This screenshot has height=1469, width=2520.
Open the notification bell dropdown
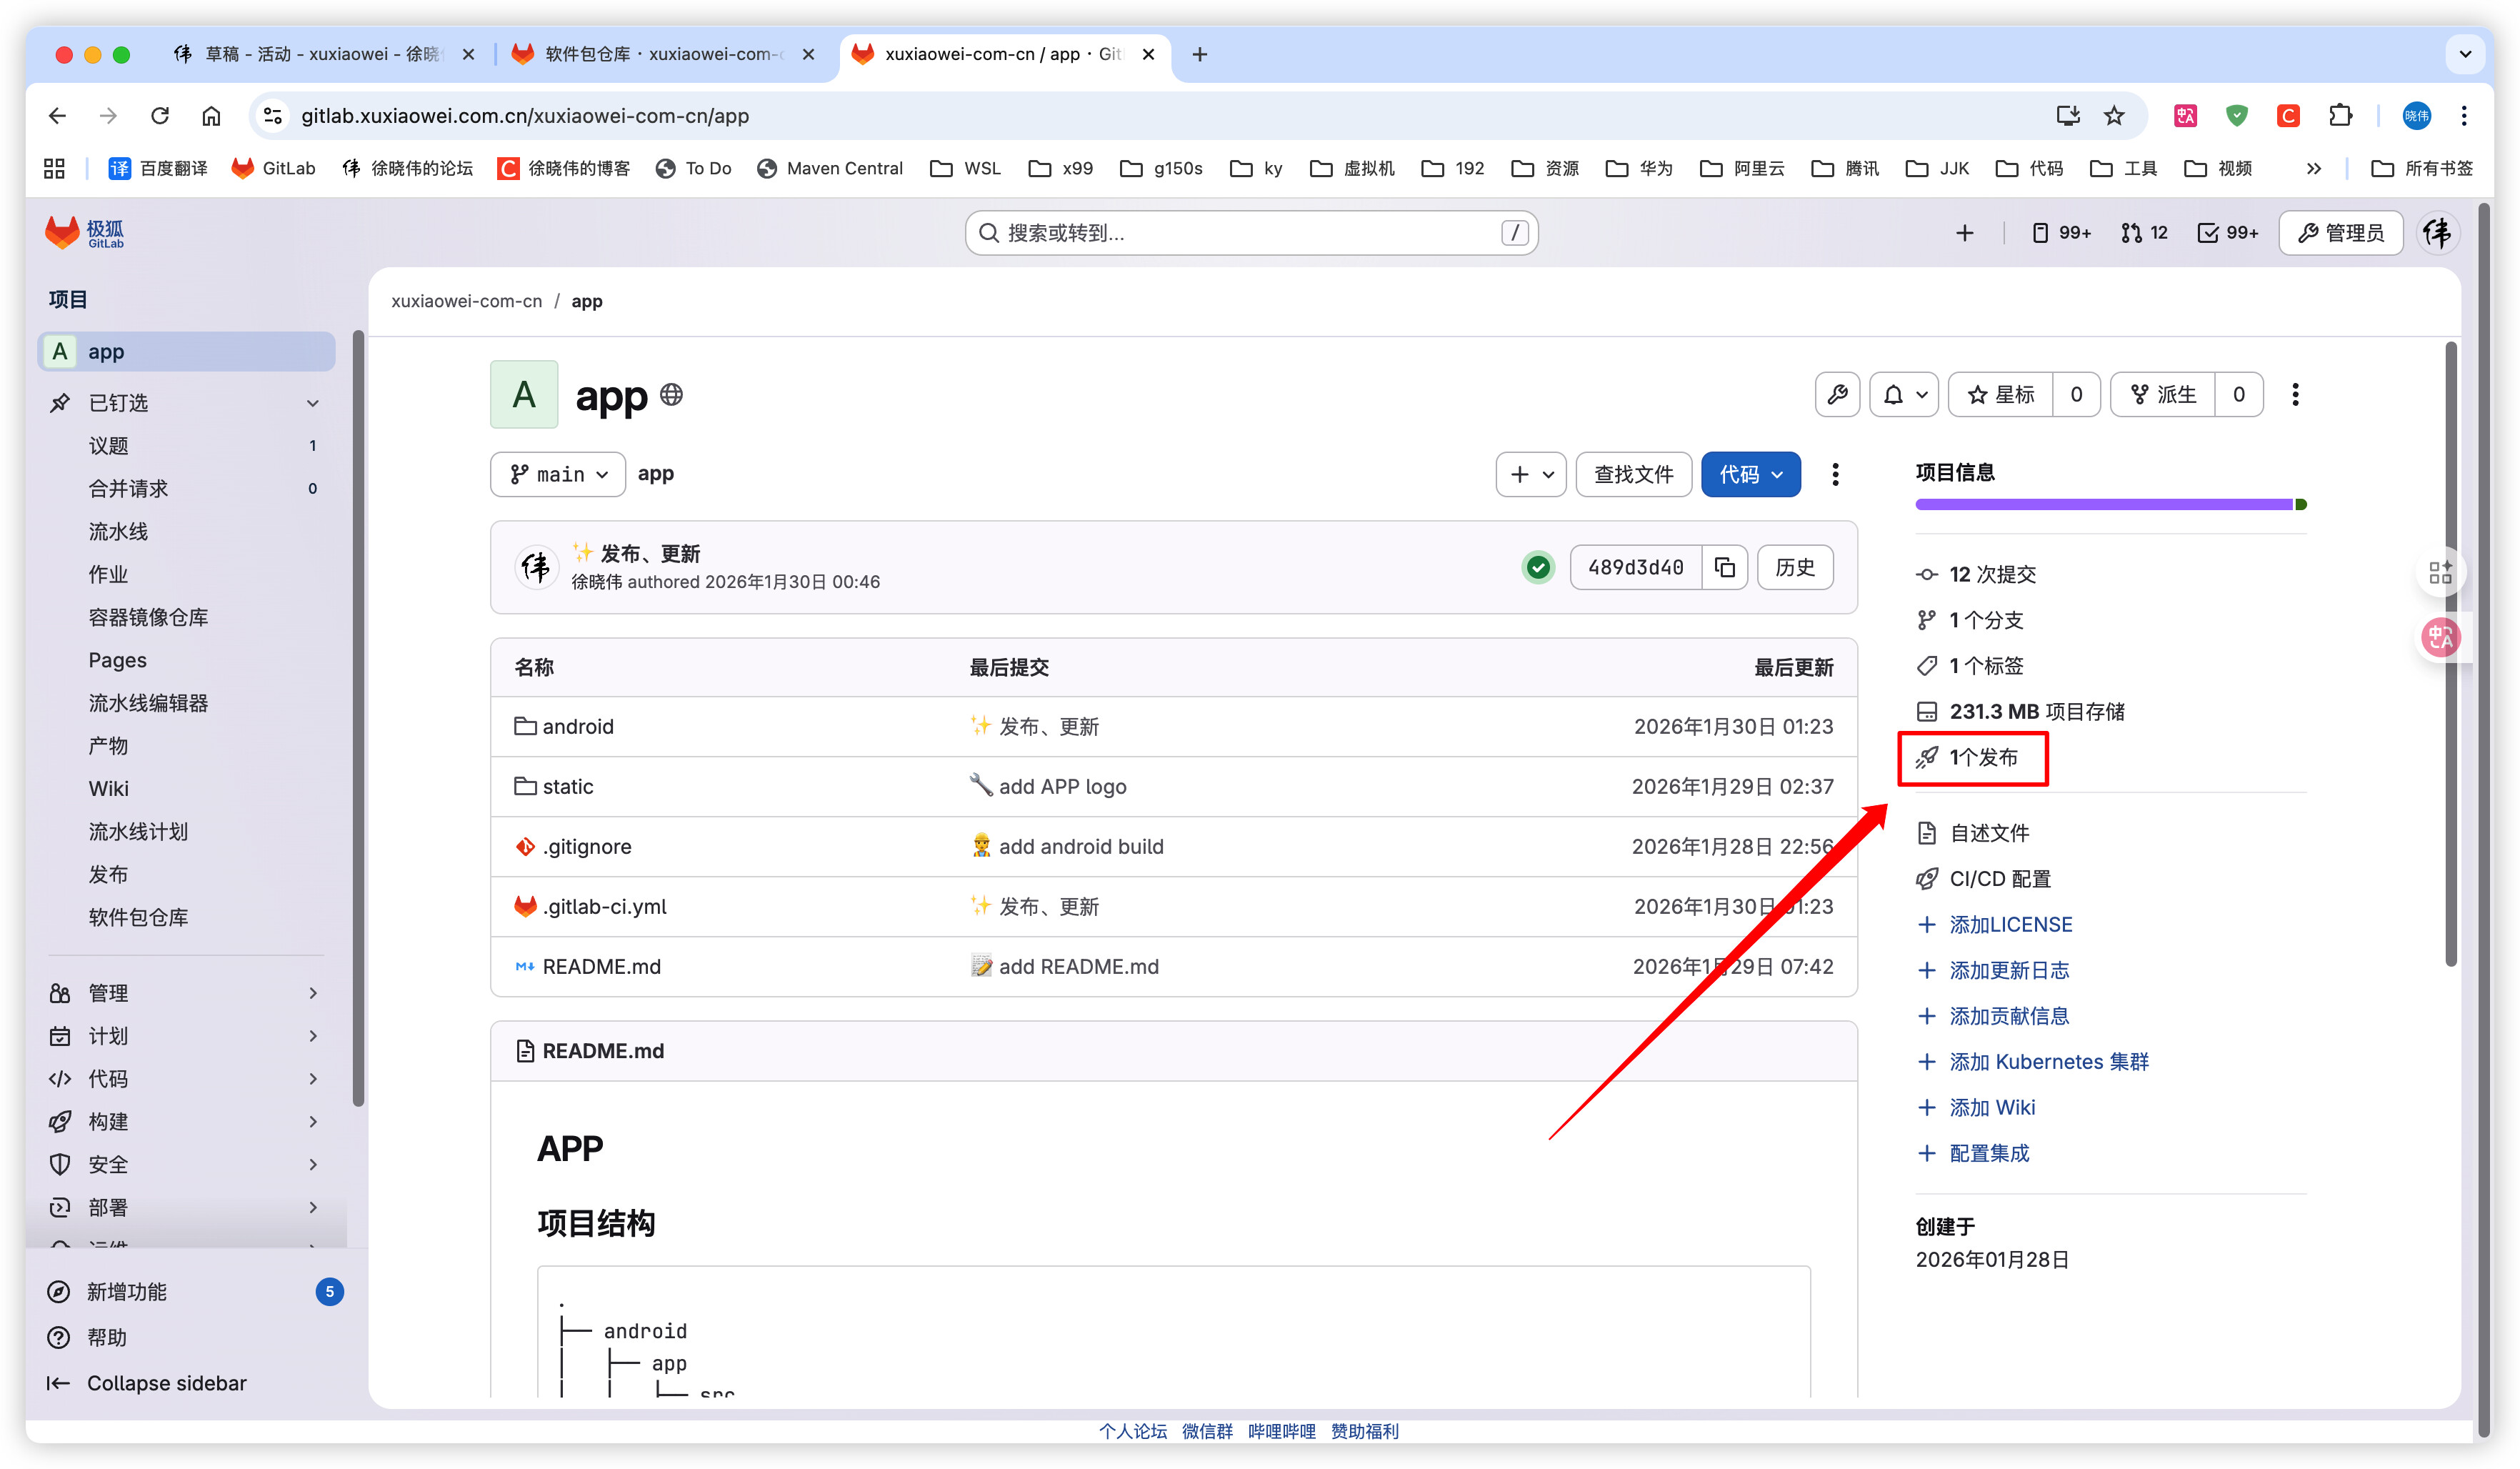tap(1903, 394)
